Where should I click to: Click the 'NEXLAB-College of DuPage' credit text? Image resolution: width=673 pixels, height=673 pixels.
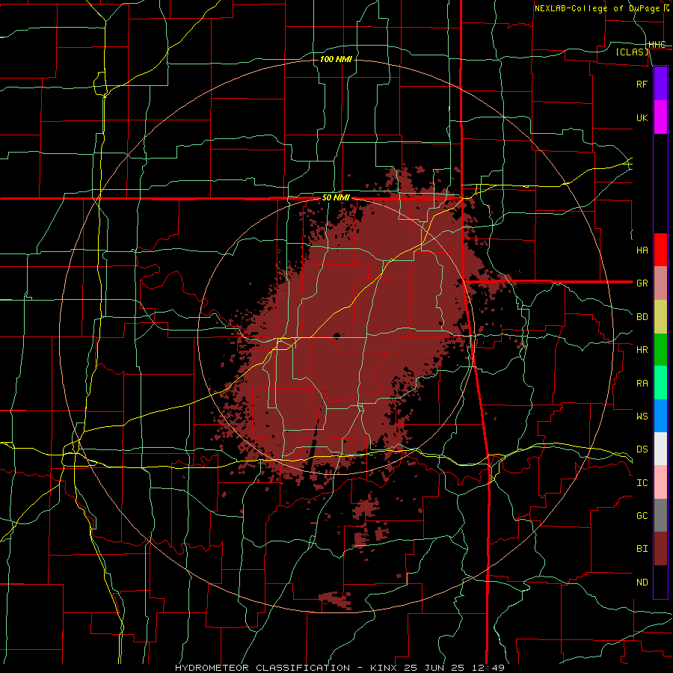[597, 8]
